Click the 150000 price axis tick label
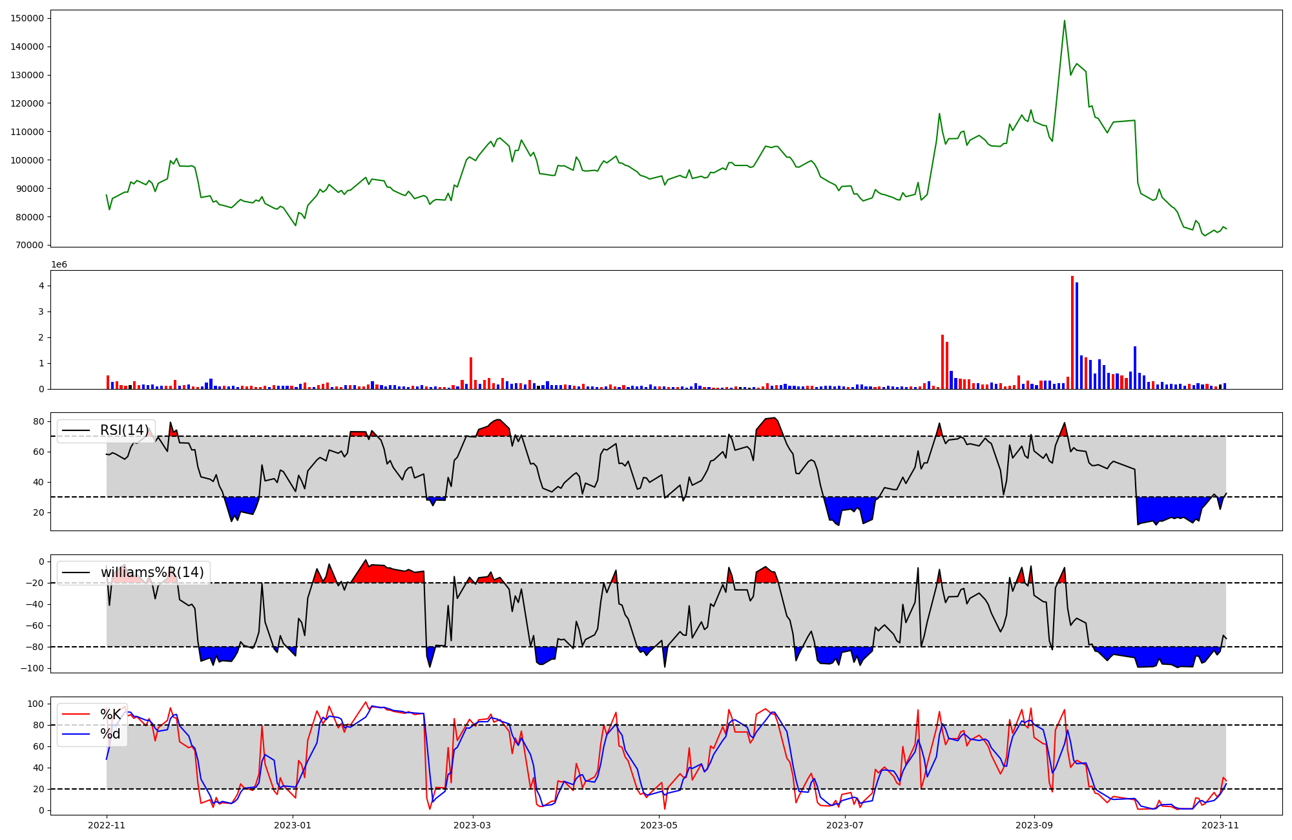 27,18
